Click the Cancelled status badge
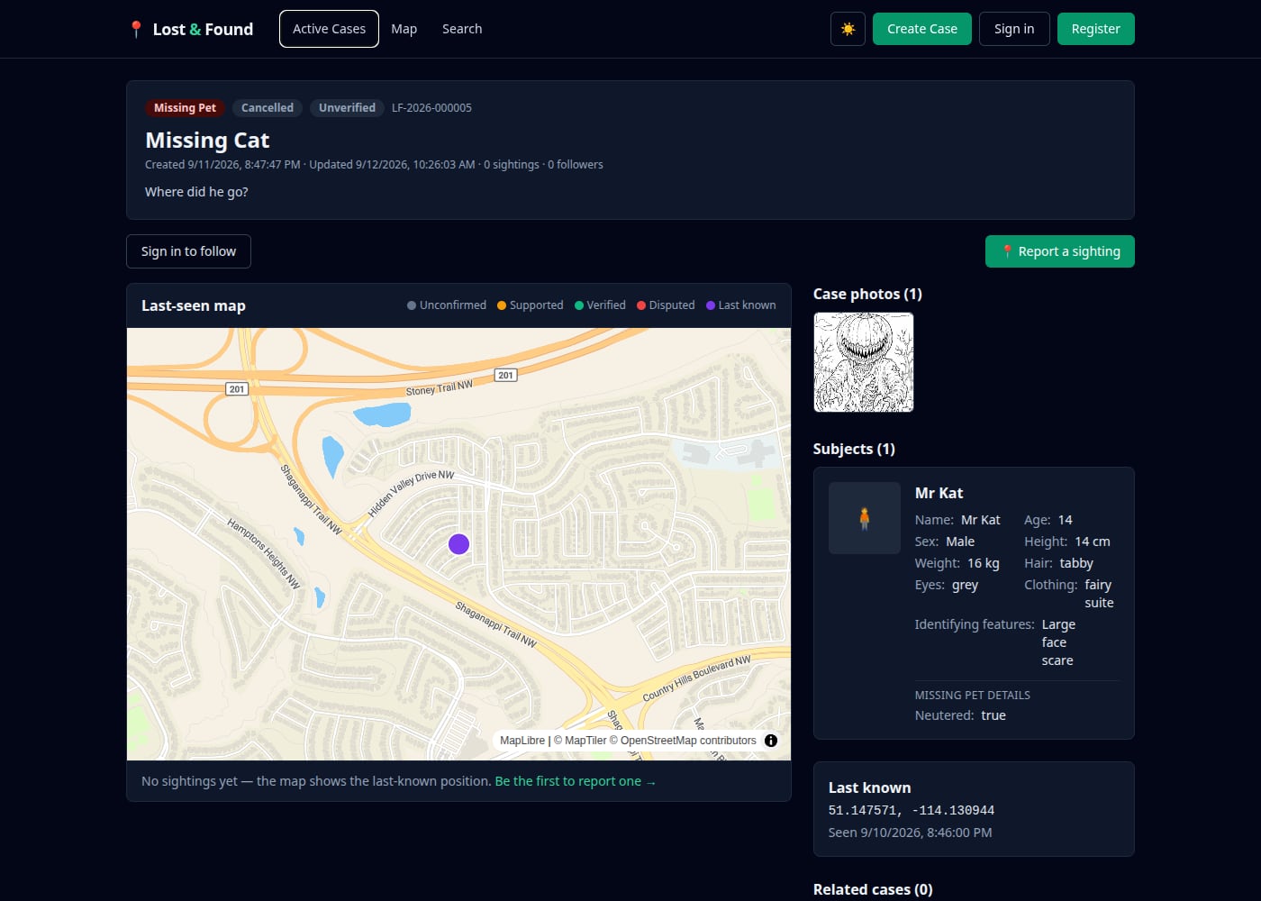Image resolution: width=1261 pixels, height=901 pixels. pos(268,108)
